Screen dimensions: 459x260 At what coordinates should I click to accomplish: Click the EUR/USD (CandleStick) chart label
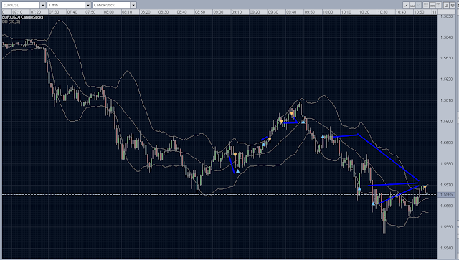[x=22, y=17]
